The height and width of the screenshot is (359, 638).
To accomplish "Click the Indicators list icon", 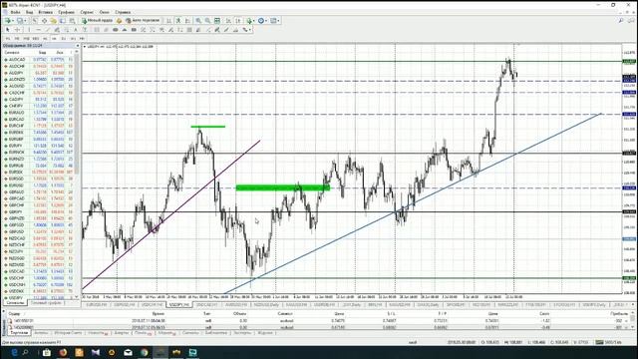I will (x=249, y=20).
